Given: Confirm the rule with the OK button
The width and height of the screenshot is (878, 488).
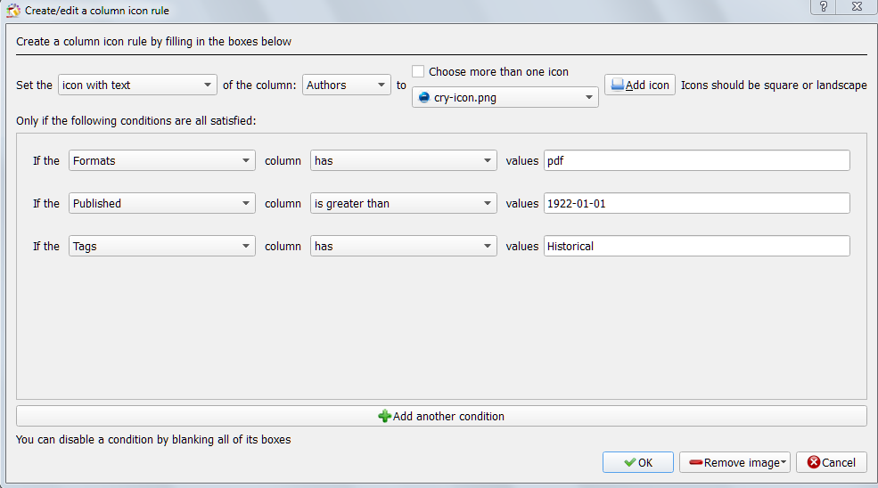Looking at the screenshot, I should pos(638,462).
